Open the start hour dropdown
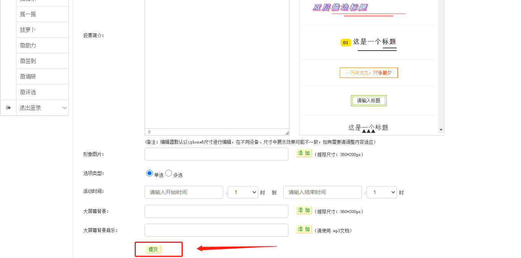Screen dimensions: 521x258 243,192
